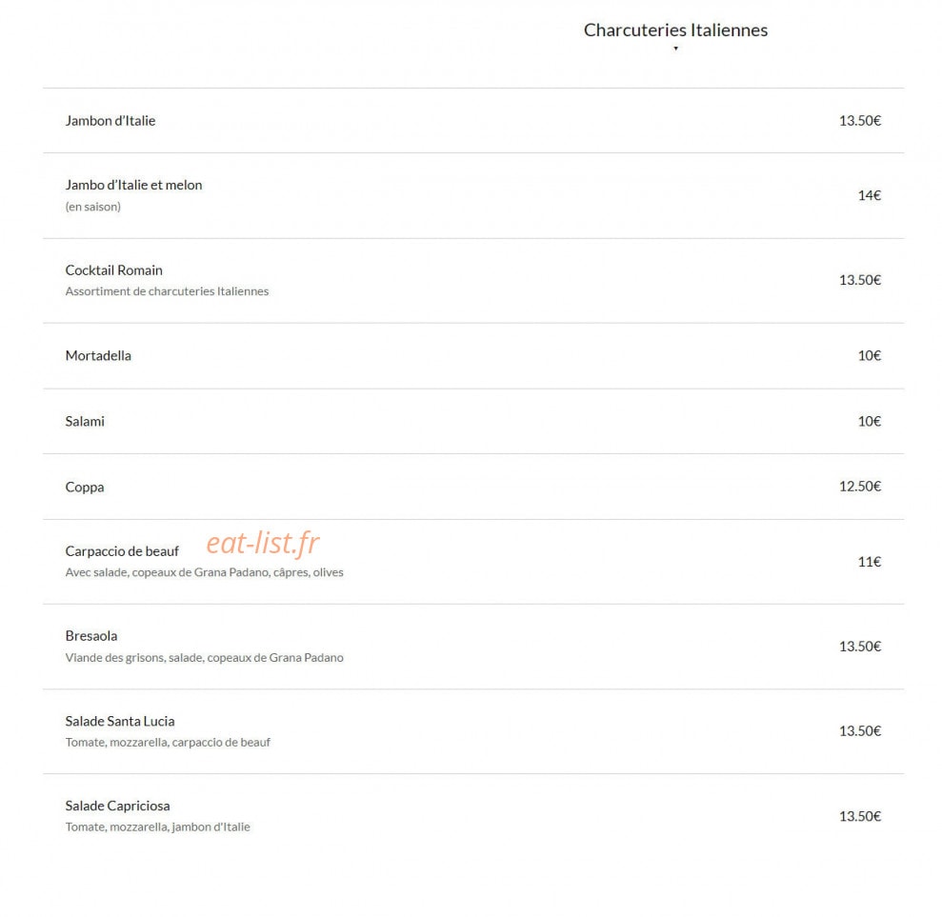Click the 11€ carpaccio price

869,562
